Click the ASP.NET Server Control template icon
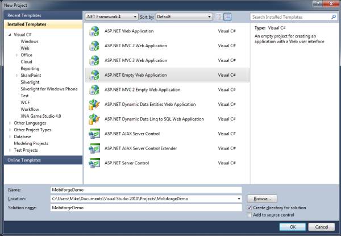341x236 pixels. [x=94, y=163]
